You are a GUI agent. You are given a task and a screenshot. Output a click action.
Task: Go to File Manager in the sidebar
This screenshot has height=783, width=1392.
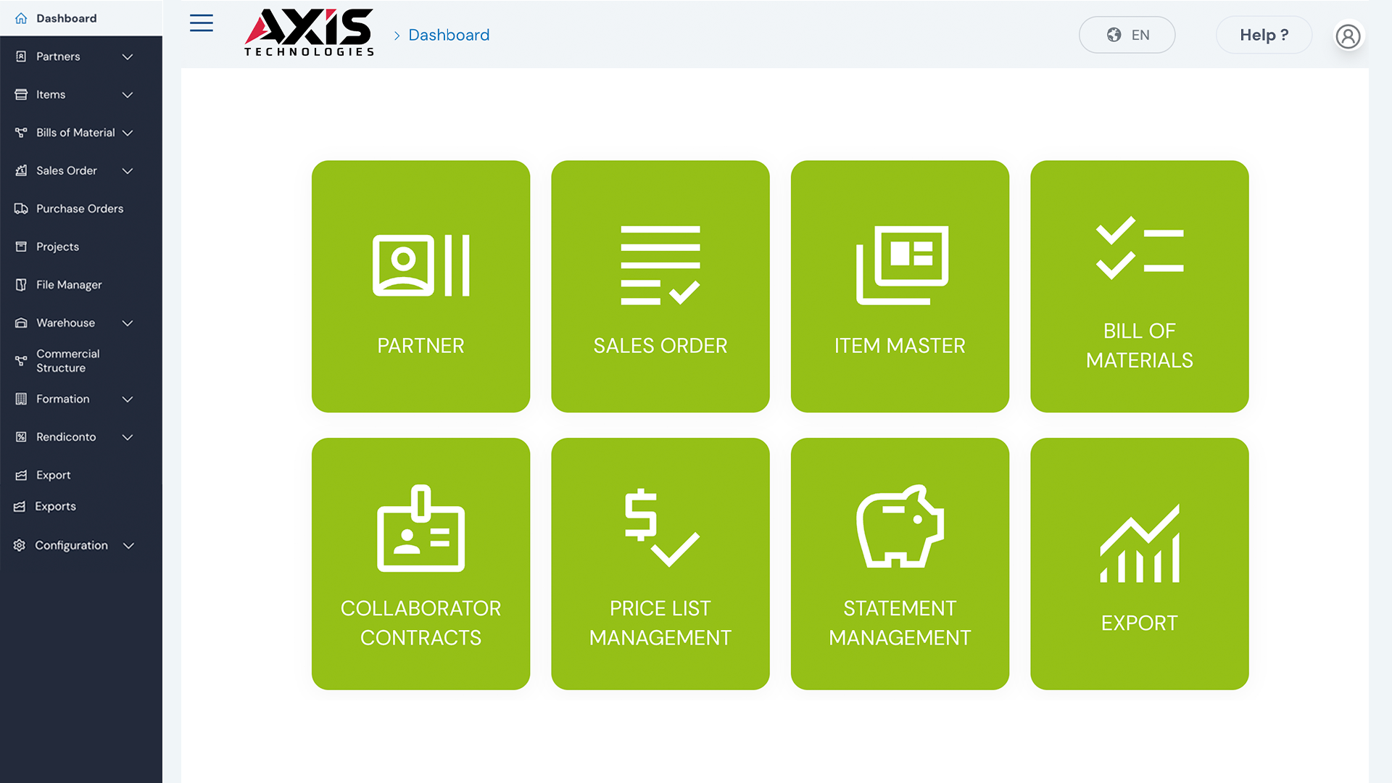[x=69, y=285]
